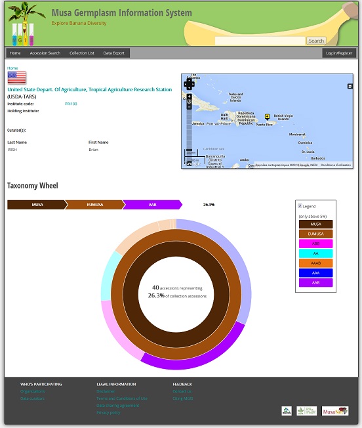Open Accession Search menu item
Viewport: 362px width, 428px height.
click(45, 53)
